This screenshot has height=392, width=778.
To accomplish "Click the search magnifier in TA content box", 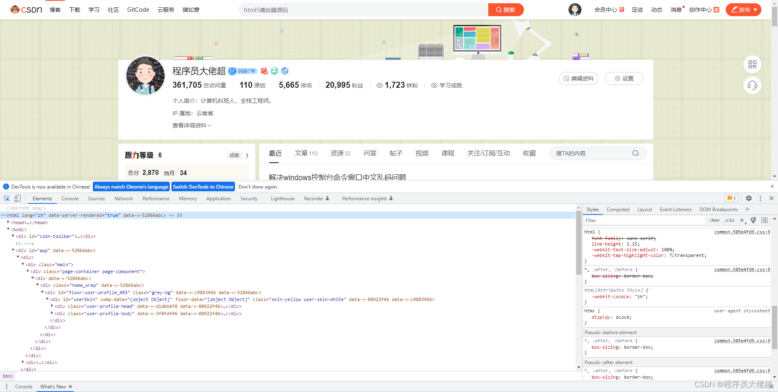I will (635, 153).
